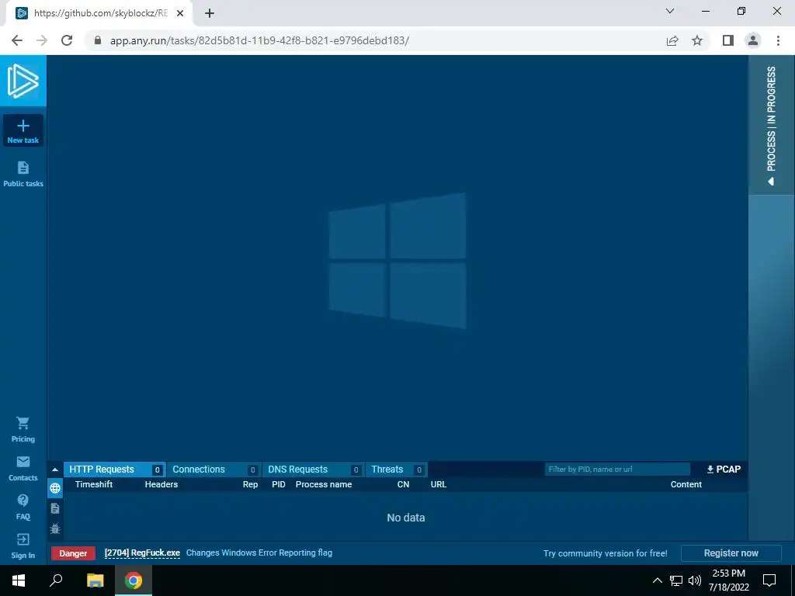Download the PCAP file

pyautogui.click(x=724, y=470)
